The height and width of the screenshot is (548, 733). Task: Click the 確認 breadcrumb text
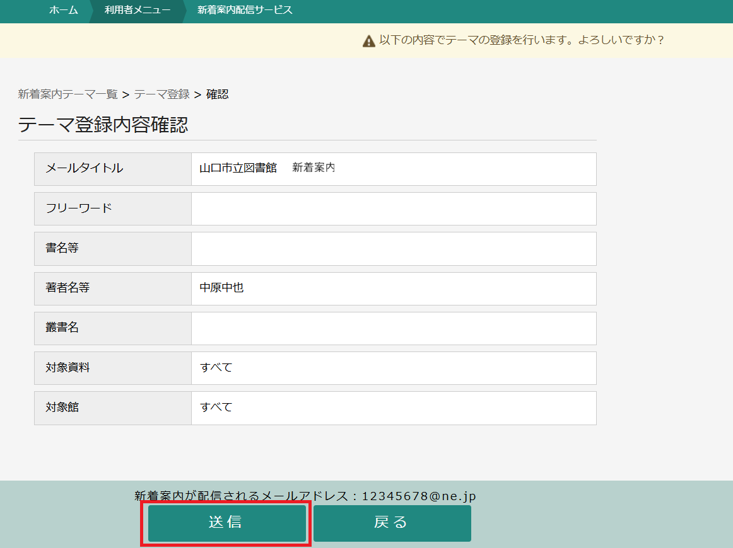tap(217, 94)
